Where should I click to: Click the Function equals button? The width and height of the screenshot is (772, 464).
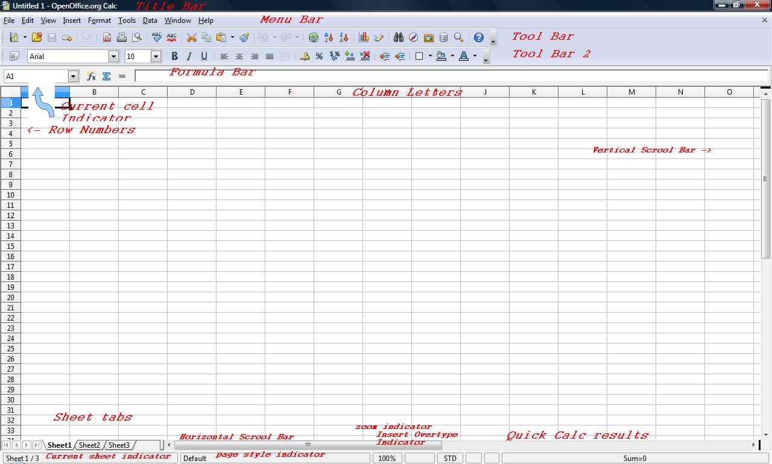pyautogui.click(x=122, y=77)
